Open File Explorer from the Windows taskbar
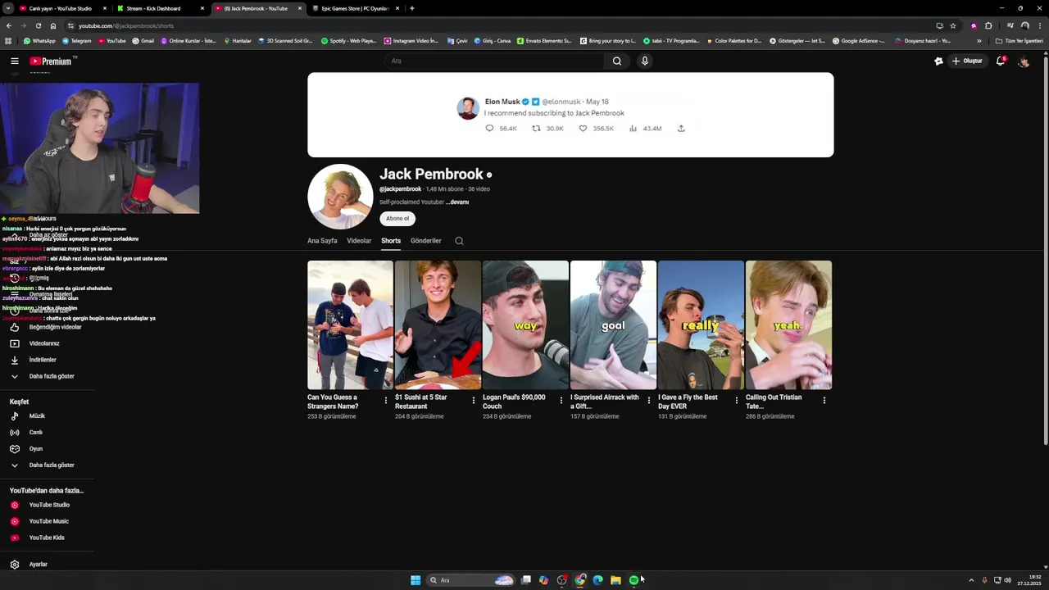 click(x=615, y=580)
